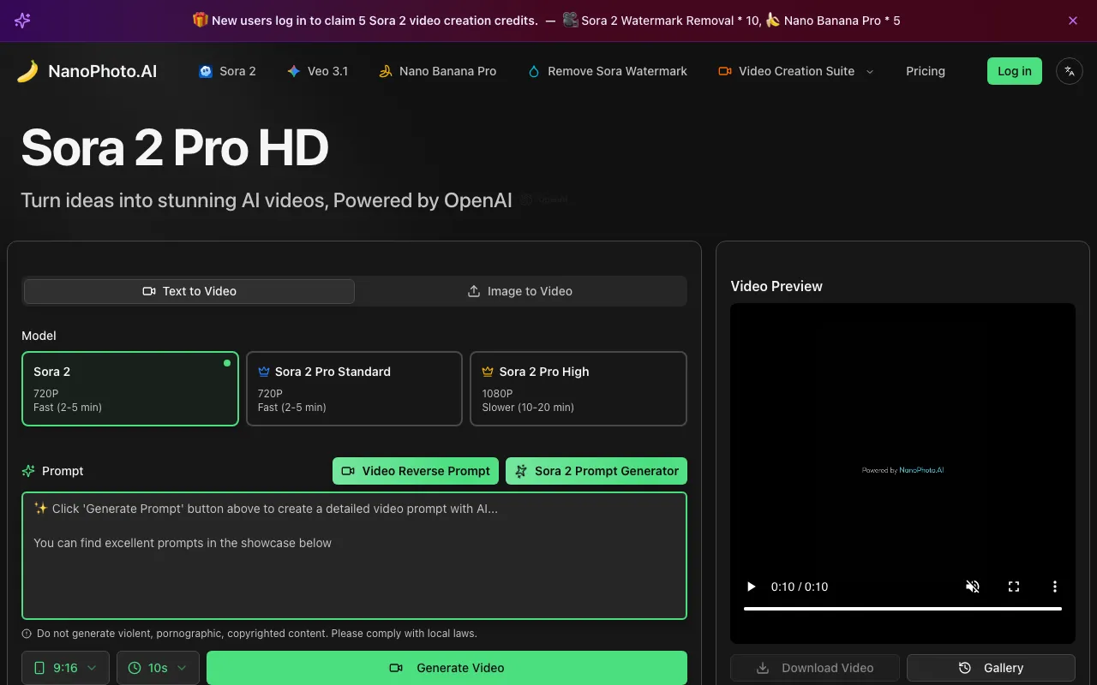1097x685 pixels.
Task: Expand the Video Creation Suite menu
Action: click(x=796, y=71)
